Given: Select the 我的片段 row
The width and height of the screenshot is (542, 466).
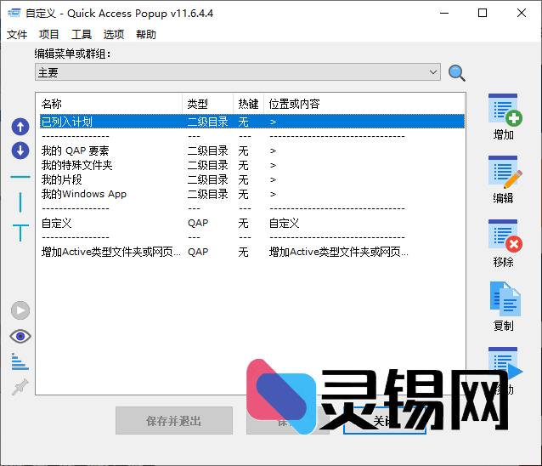Looking at the screenshot, I should [252, 180].
